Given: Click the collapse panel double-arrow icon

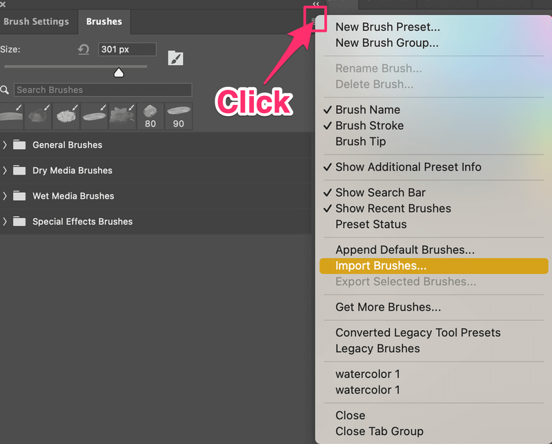Looking at the screenshot, I should click(316, 4).
